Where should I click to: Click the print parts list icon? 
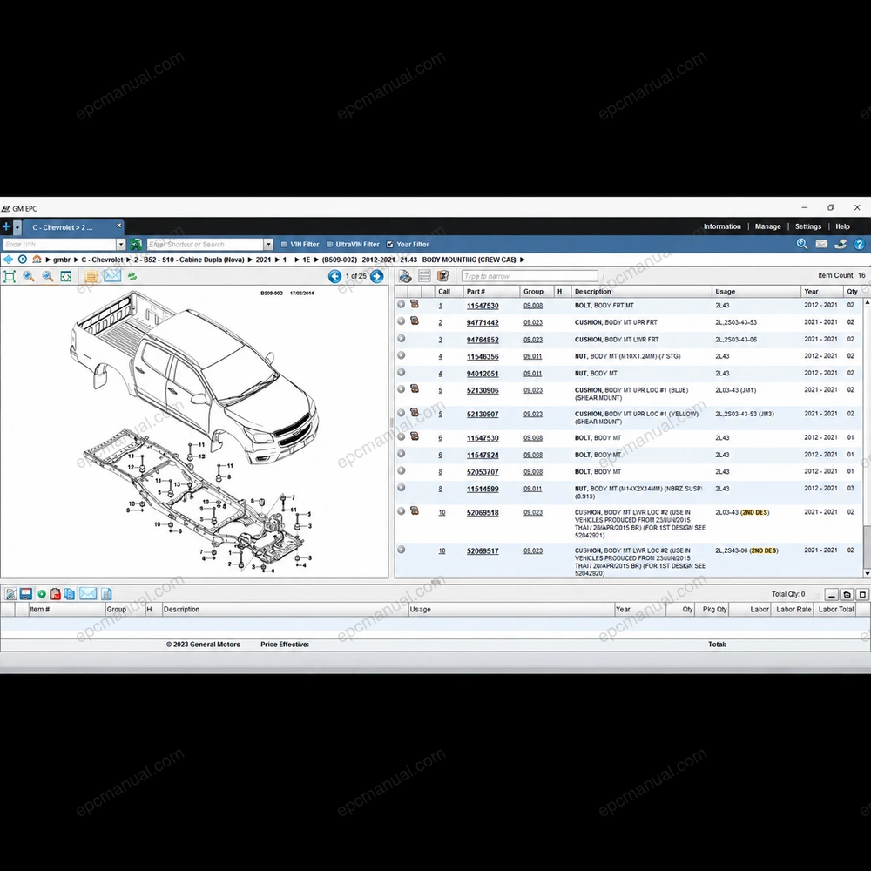[405, 276]
